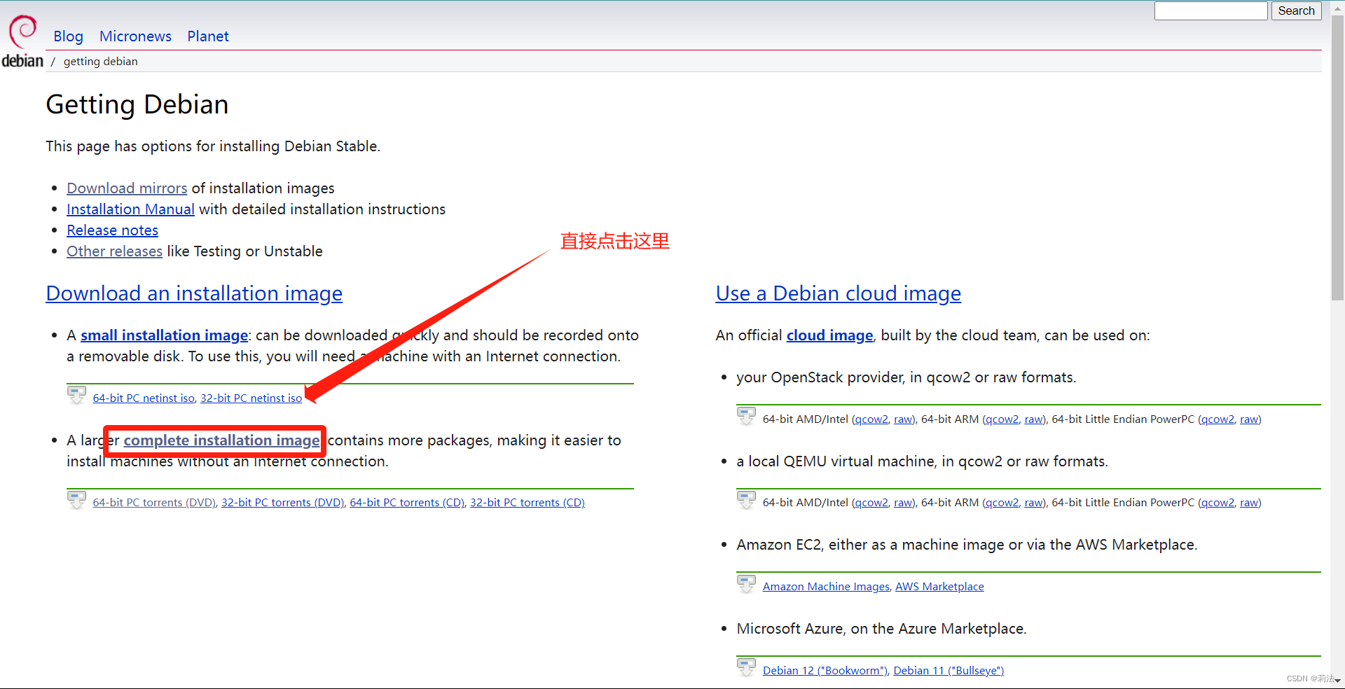This screenshot has height=689, width=1345.
Task: Download the 64-bit PC netinst iso
Action: [x=144, y=398]
